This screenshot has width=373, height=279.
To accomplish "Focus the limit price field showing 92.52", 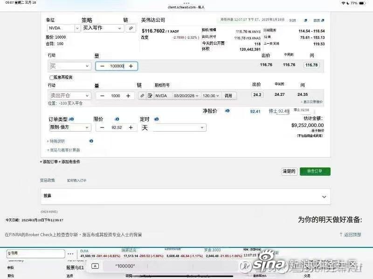I will [117, 127].
